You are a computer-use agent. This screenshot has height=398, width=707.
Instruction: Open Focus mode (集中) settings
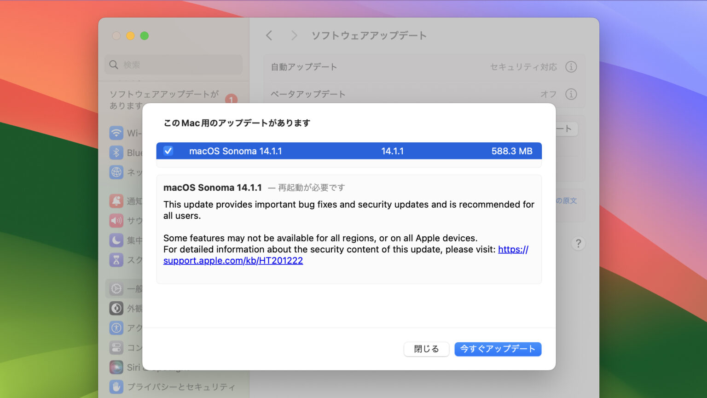[116, 240]
